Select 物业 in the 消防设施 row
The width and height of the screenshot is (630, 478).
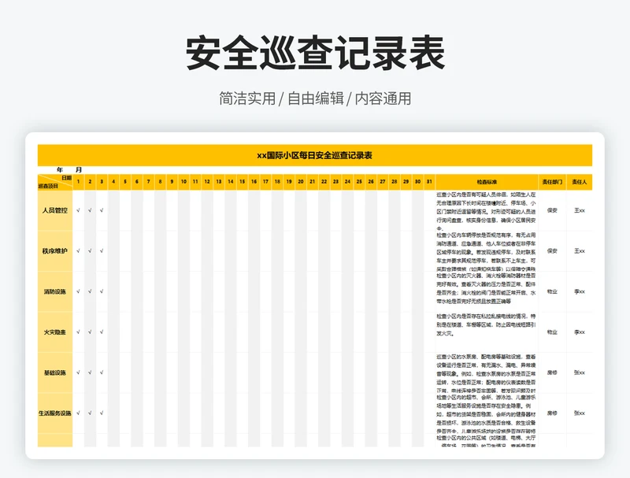pyautogui.click(x=552, y=291)
